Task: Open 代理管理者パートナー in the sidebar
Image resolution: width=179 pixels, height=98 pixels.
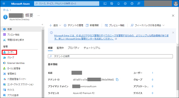Action: [15, 79]
